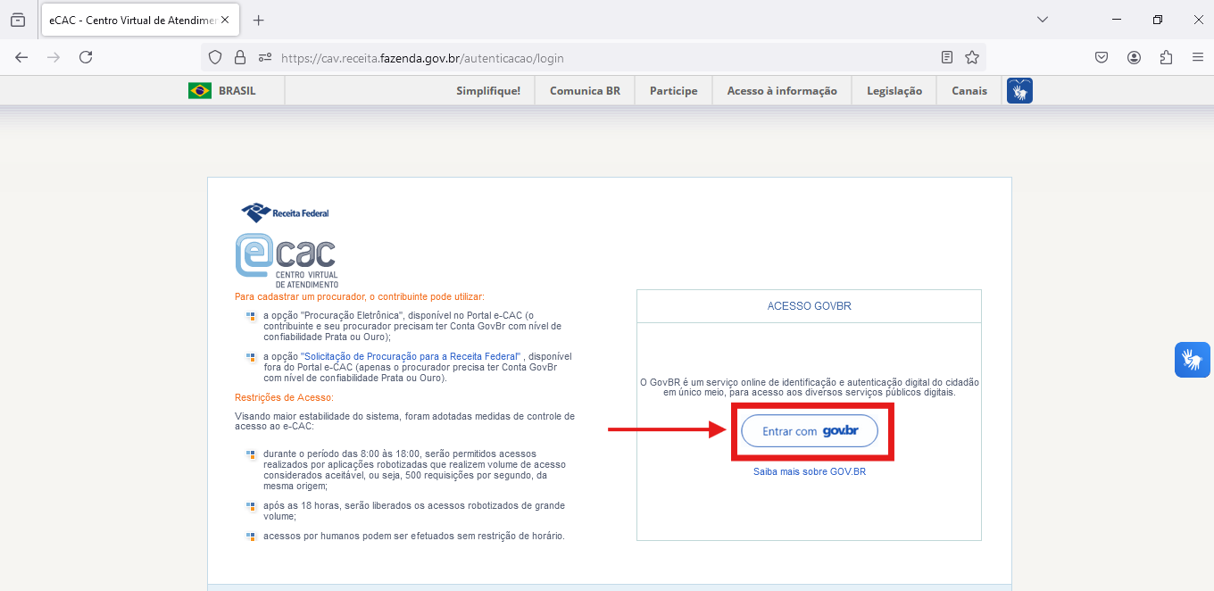Image resolution: width=1214 pixels, height=591 pixels.
Task: Click the eCAC tab title
Action: click(133, 20)
